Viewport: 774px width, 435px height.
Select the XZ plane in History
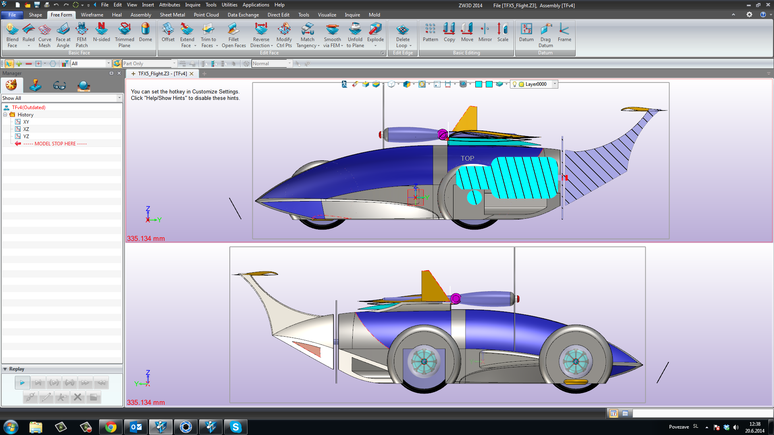26,129
